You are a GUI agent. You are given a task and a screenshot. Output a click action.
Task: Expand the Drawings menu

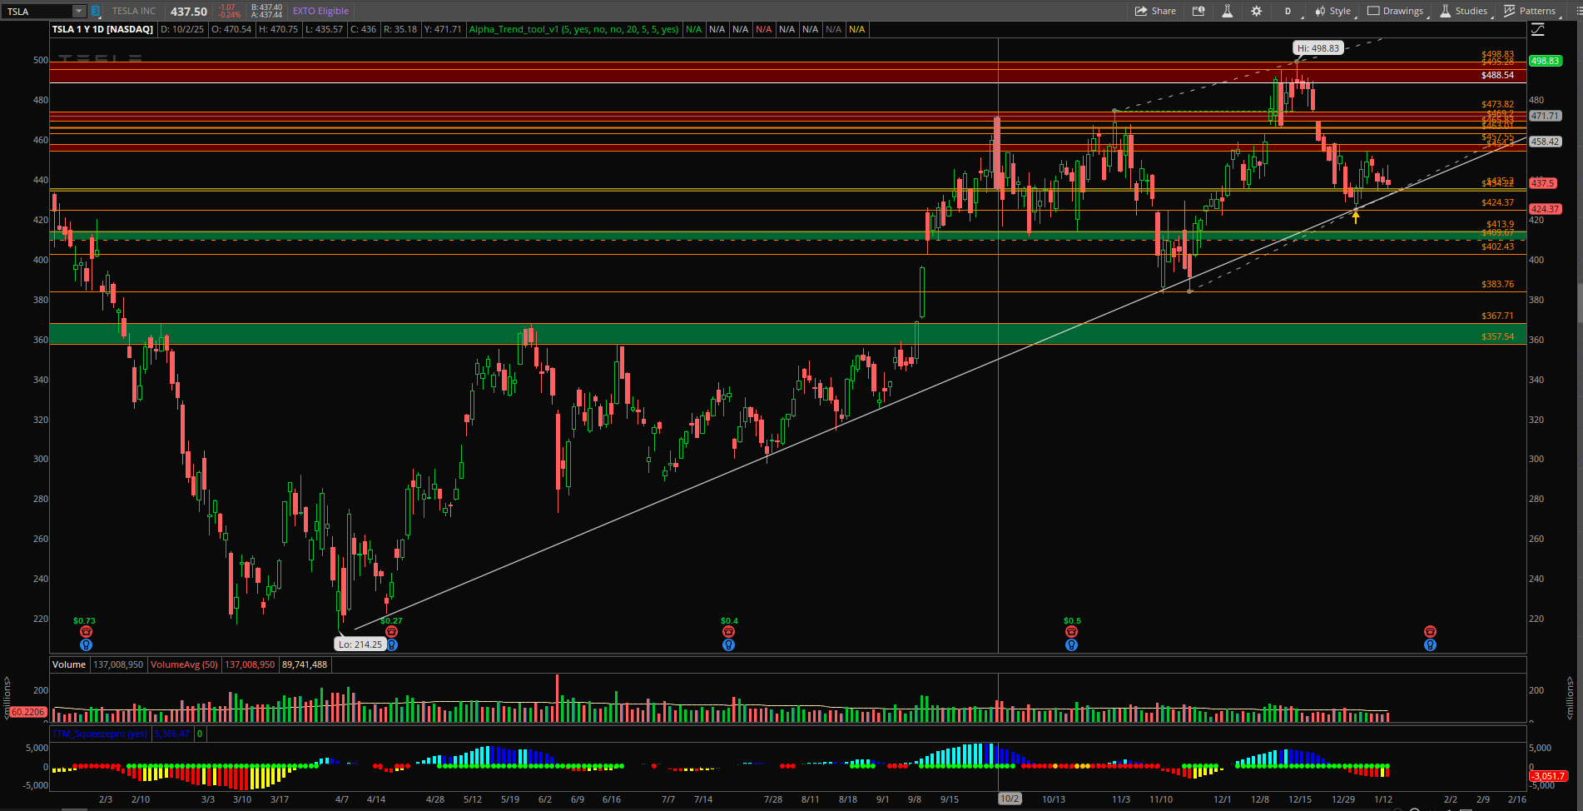click(x=1396, y=11)
